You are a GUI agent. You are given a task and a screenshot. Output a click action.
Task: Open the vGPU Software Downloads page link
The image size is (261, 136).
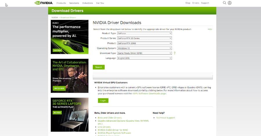point(149,93)
